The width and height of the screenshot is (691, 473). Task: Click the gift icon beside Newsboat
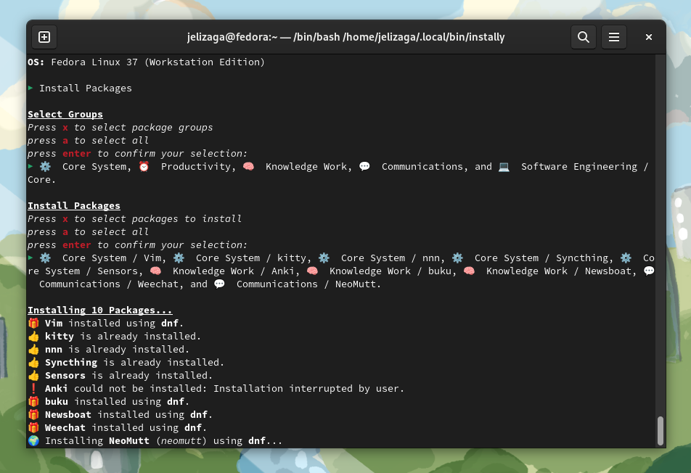pyautogui.click(x=33, y=415)
